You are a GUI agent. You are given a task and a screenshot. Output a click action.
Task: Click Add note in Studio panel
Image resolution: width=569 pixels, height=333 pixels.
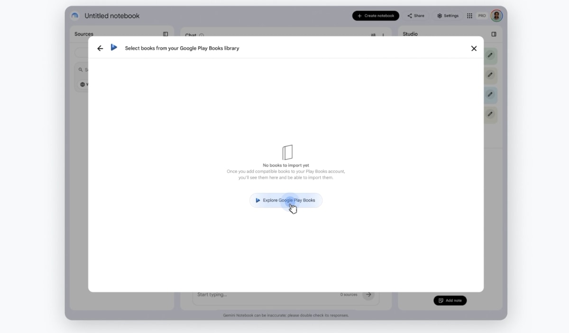[450, 300]
